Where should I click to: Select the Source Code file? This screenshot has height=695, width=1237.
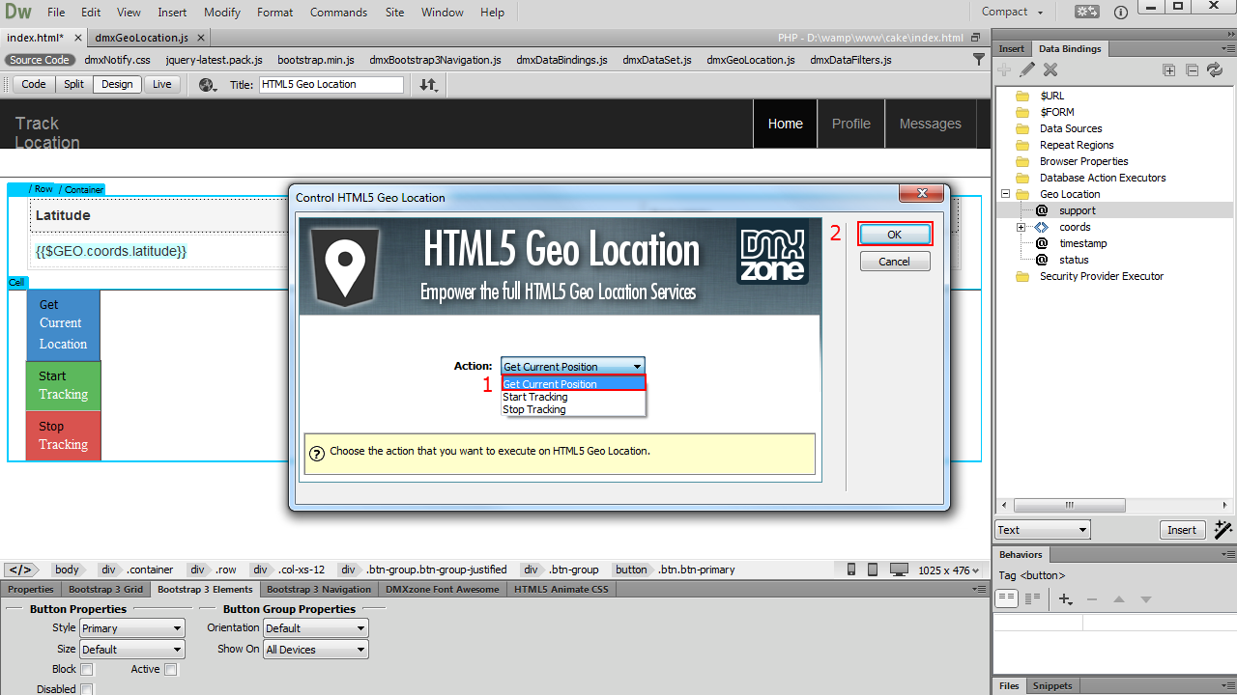tap(40, 60)
